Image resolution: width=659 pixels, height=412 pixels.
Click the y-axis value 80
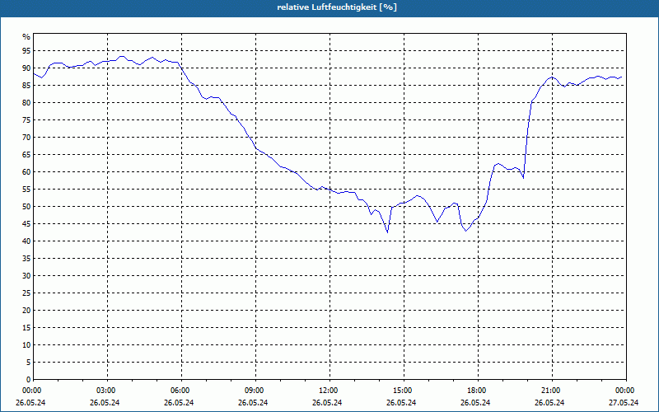pos(26,102)
